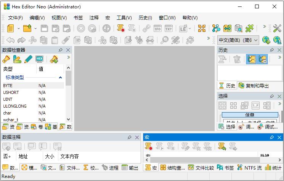
Task: Open the 文件(F) menu
Action: click(15, 18)
